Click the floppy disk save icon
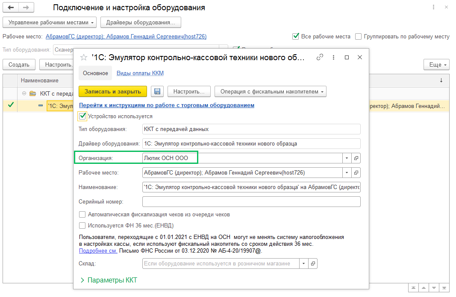The image size is (456, 297). pos(157,91)
